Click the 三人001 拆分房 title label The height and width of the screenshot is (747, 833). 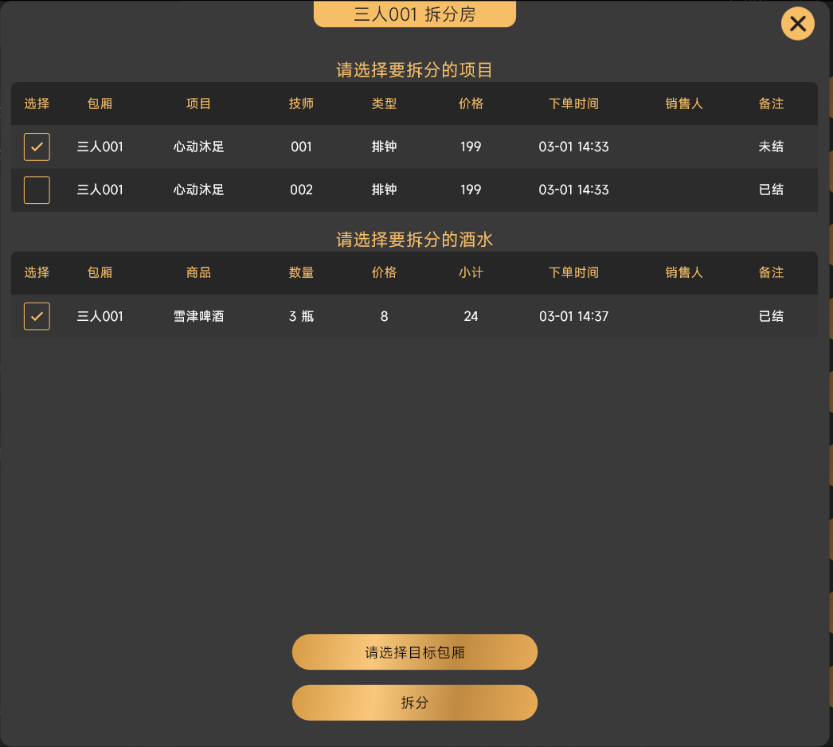[414, 14]
